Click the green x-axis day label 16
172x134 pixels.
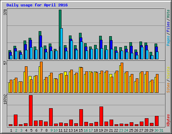pos(86,130)
